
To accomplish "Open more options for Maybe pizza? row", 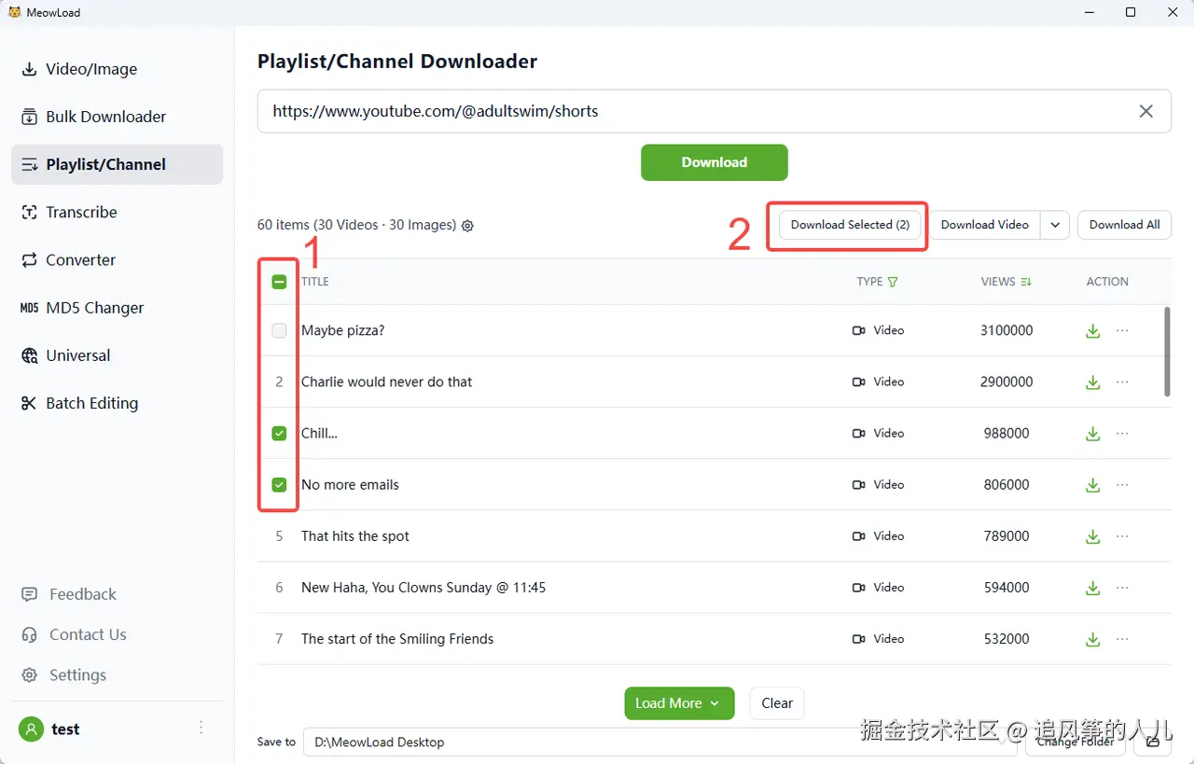I will coord(1122,330).
